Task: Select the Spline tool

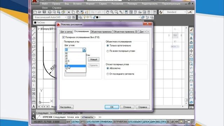Action: coord(34,64)
